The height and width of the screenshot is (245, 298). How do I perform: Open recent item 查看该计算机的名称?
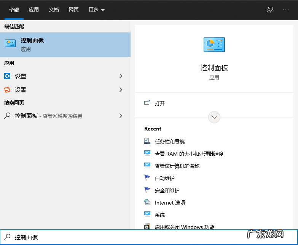(x=177, y=166)
